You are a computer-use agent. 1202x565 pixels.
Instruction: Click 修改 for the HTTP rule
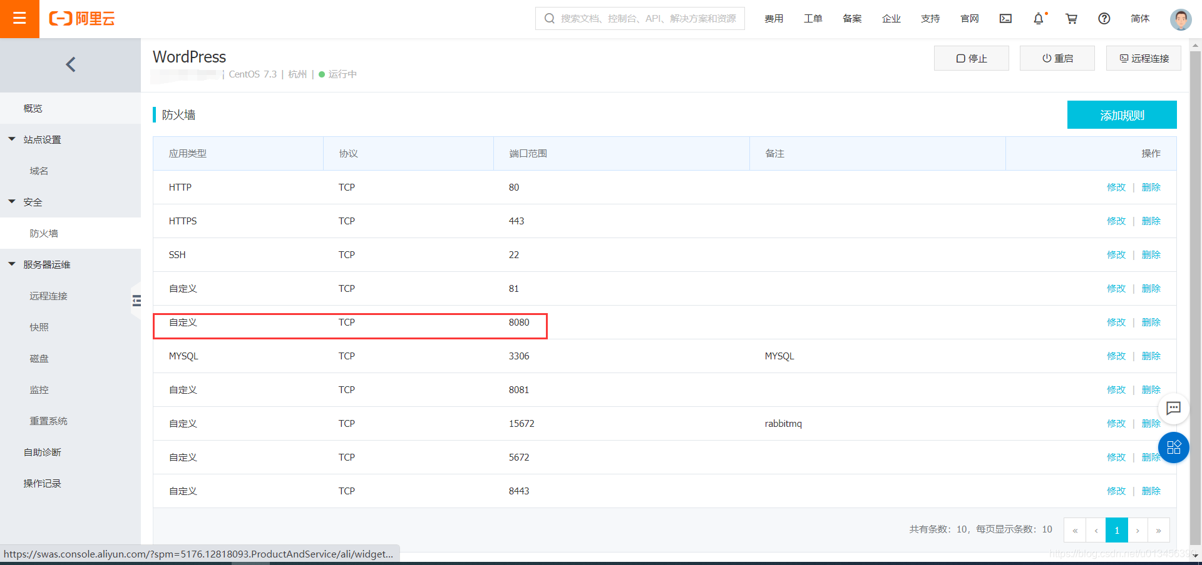[1116, 187]
